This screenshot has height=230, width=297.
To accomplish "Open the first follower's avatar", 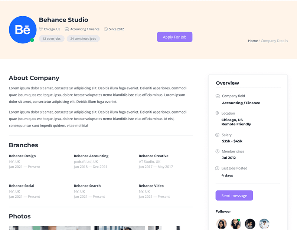I will (221, 224).
